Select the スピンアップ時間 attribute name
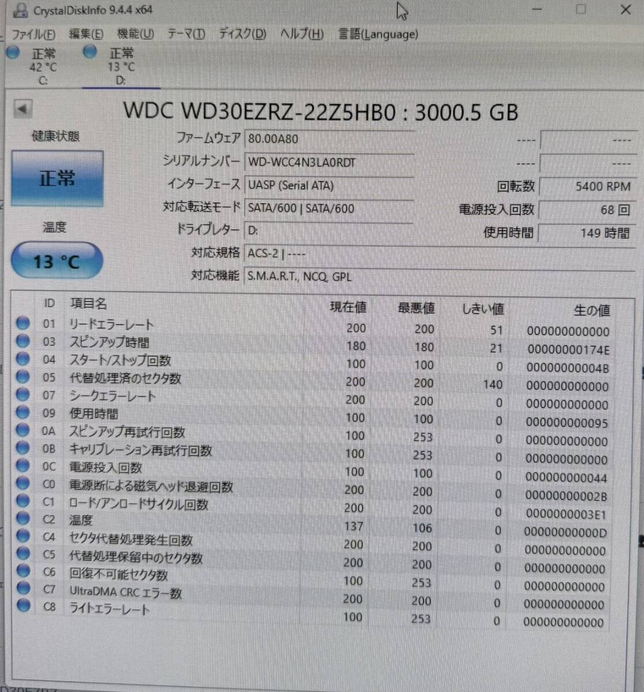The height and width of the screenshot is (692, 644). pyautogui.click(x=109, y=342)
